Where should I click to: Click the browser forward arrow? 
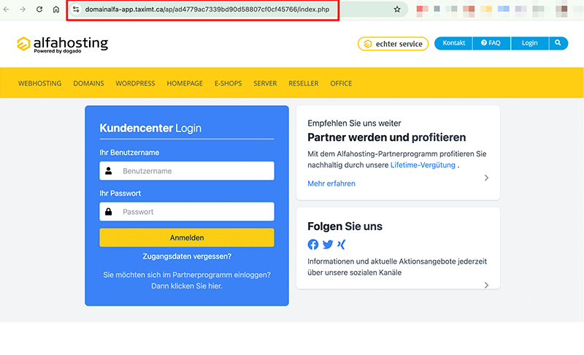[23, 9]
